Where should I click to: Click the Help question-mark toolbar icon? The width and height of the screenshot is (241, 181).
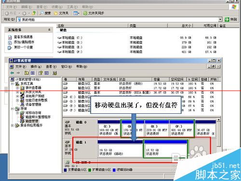click(40, 73)
